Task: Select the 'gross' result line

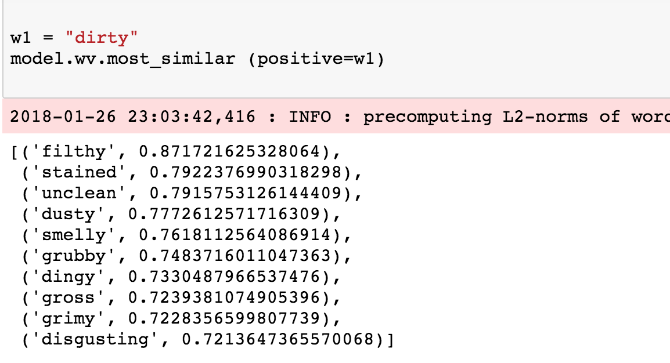Action: (181, 297)
